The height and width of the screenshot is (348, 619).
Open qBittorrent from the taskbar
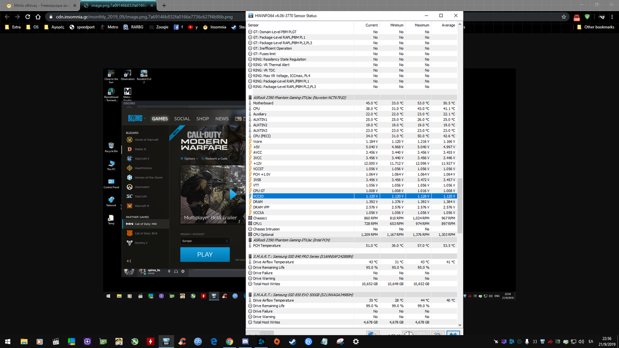198,341
